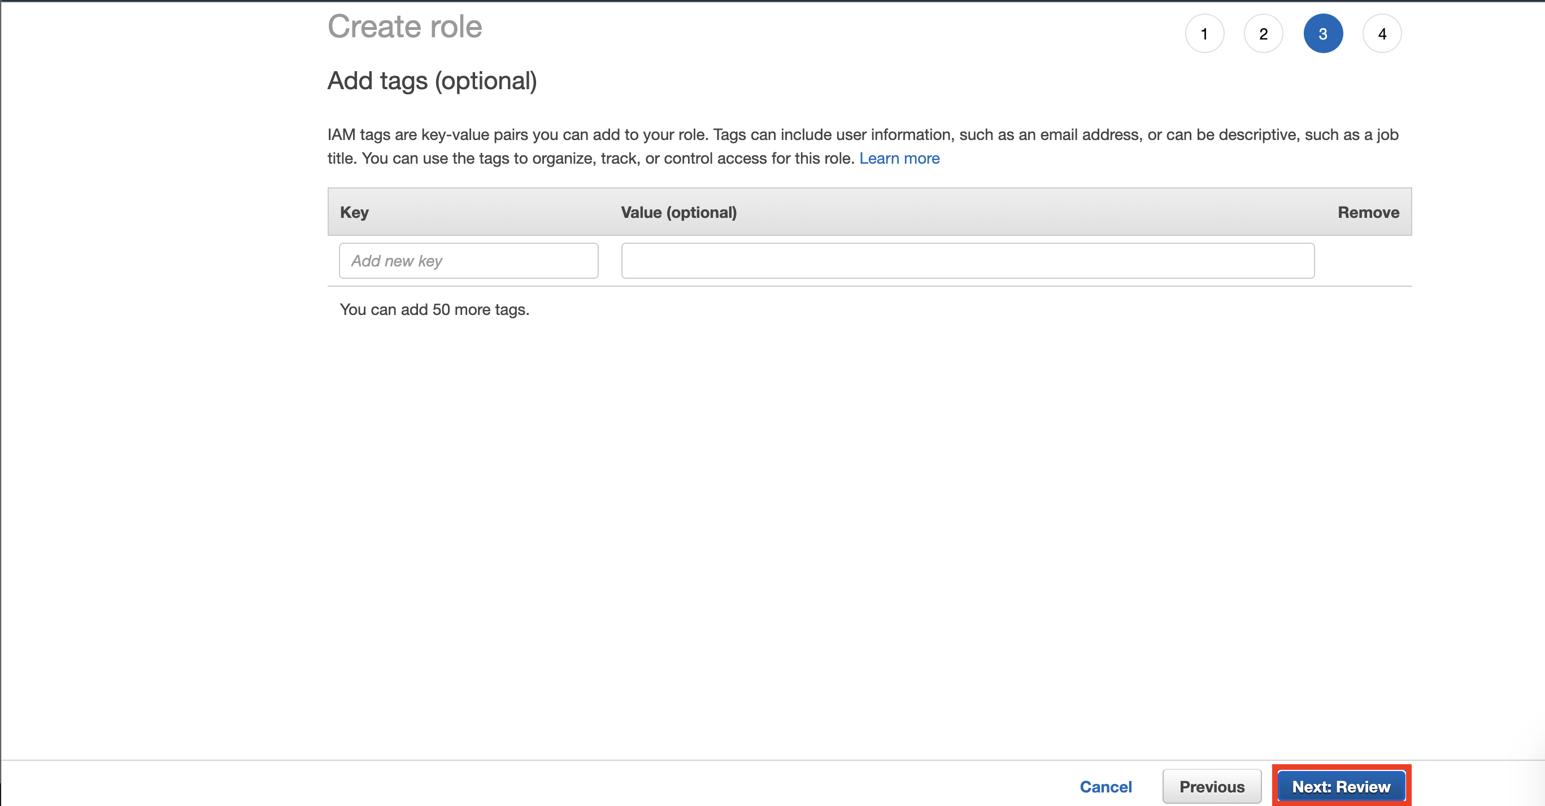1545x806 pixels.
Task: Focus the tag Value (optional) field
Action: click(968, 261)
